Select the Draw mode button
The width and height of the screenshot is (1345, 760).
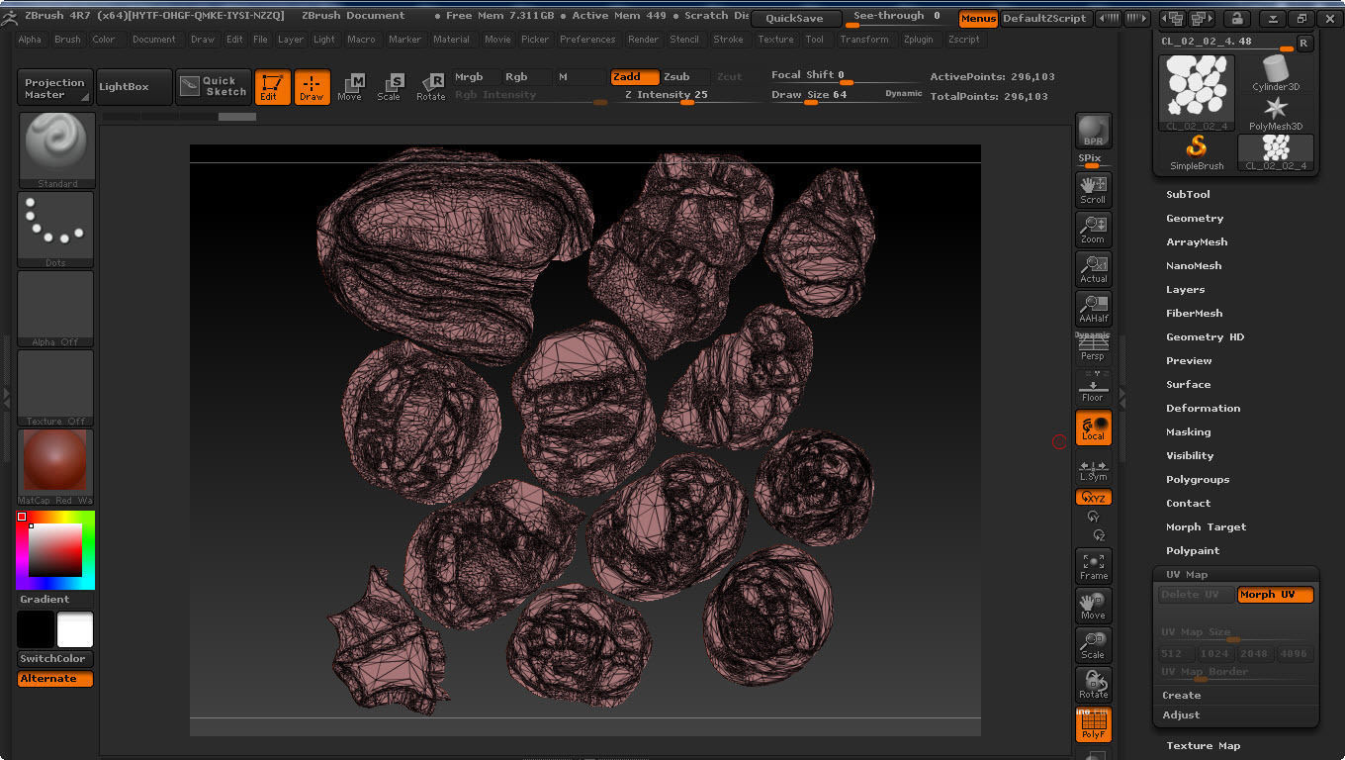[312, 87]
